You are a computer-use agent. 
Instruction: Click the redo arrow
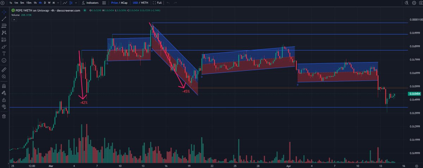(176, 2)
